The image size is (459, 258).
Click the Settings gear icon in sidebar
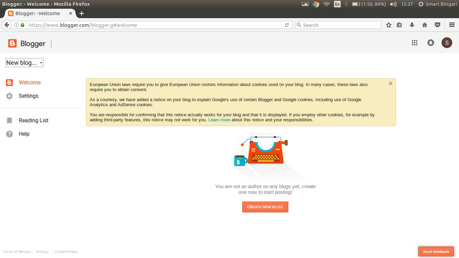pos(9,96)
